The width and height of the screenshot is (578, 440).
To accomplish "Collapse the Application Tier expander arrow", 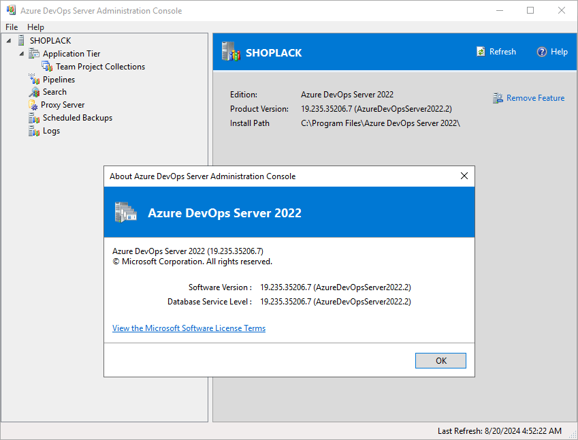I will pyautogui.click(x=22, y=54).
